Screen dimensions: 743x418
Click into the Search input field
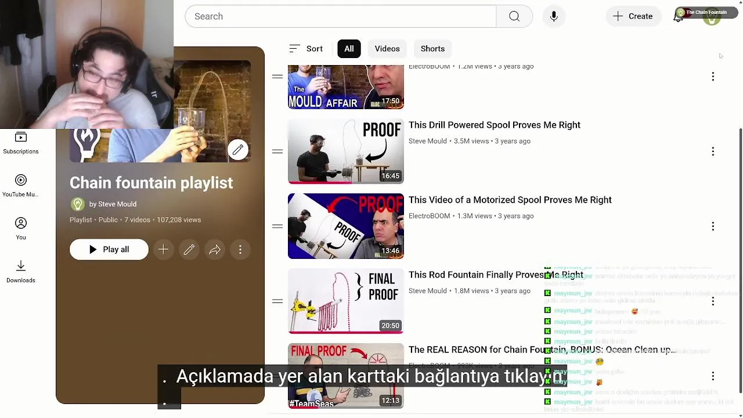(341, 16)
